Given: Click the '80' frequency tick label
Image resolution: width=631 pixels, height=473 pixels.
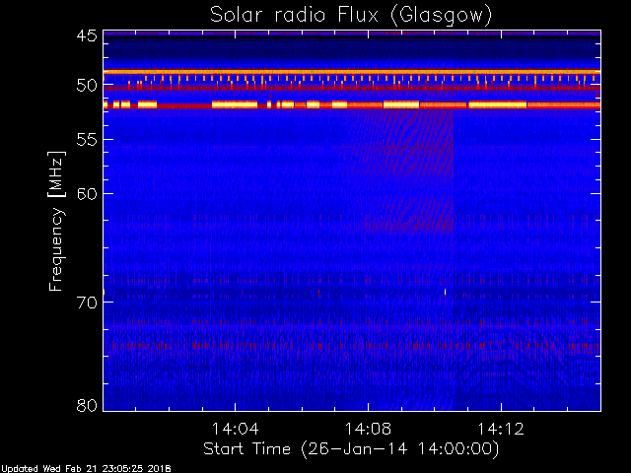Looking at the screenshot, I should click(x=87, y=405).
